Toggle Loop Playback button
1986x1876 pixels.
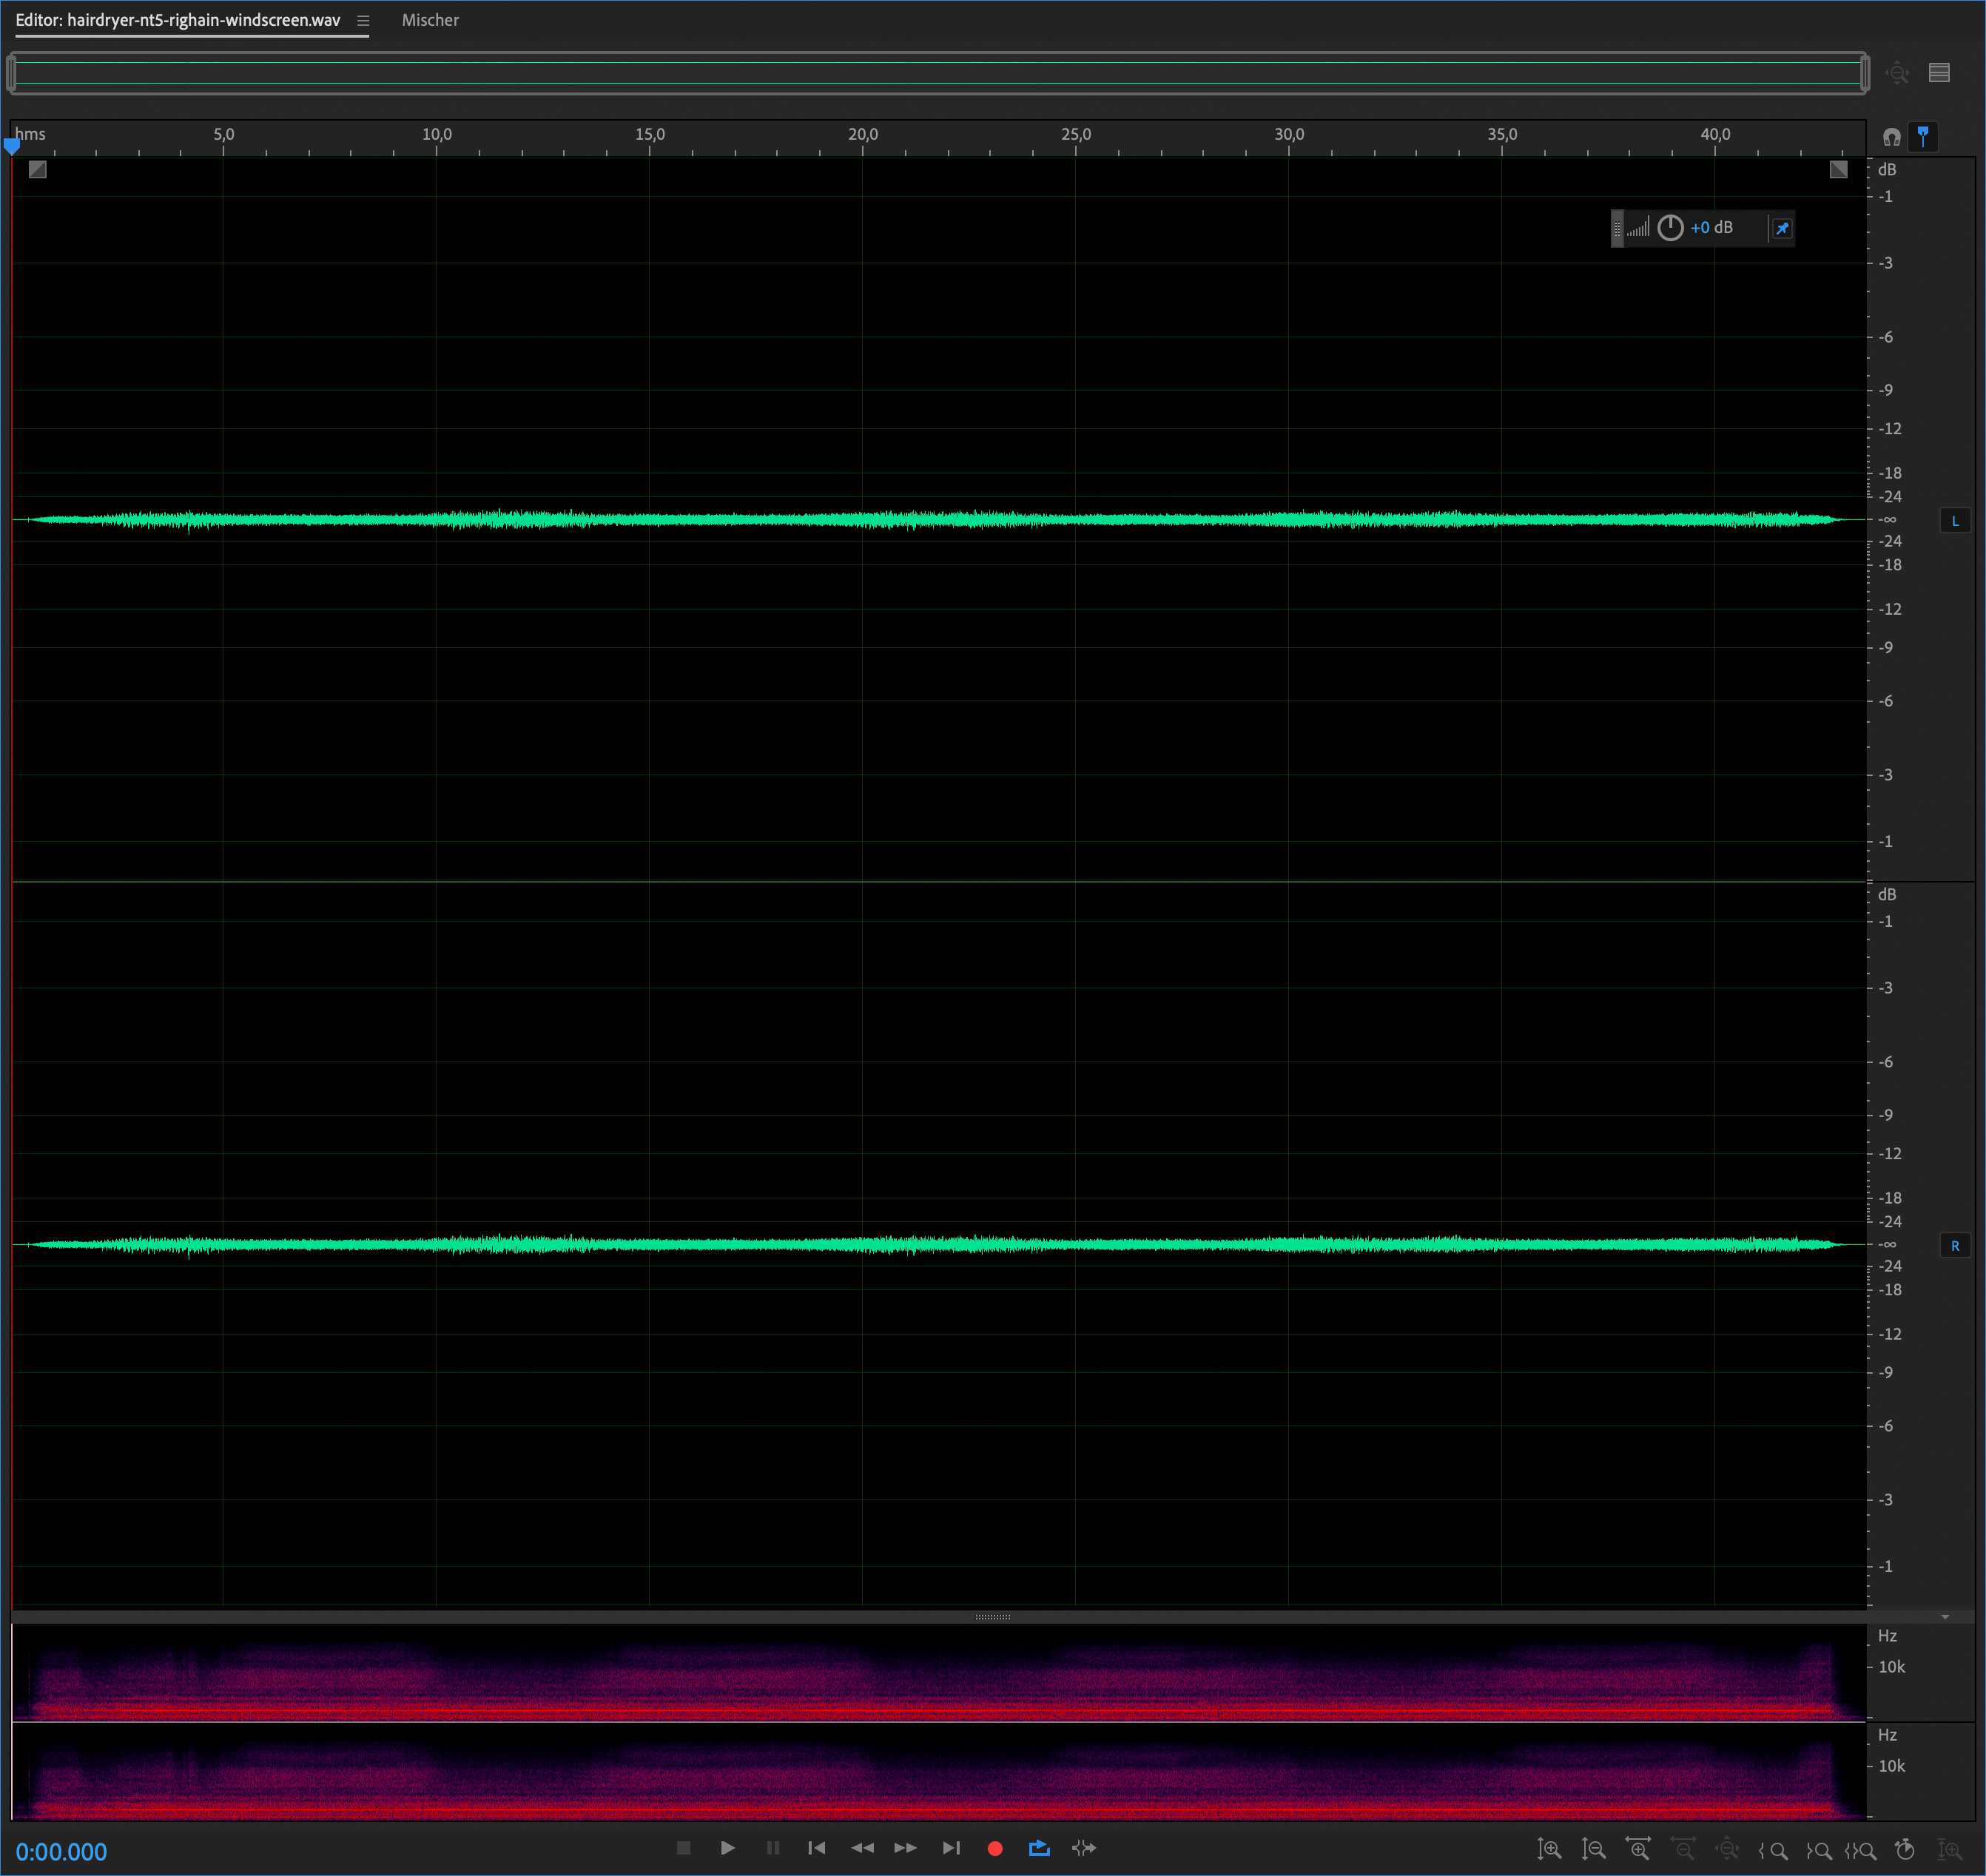pyautogui.click(x=1039, y=1848)
